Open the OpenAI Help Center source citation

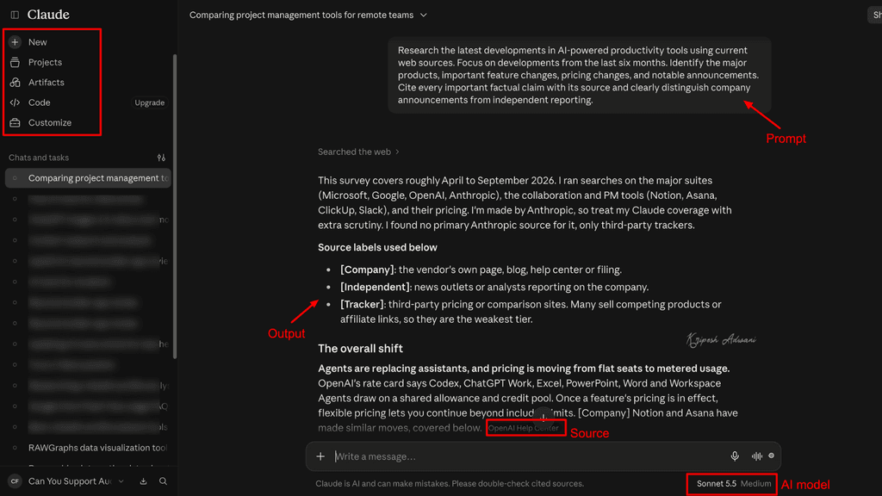[524, 428]
